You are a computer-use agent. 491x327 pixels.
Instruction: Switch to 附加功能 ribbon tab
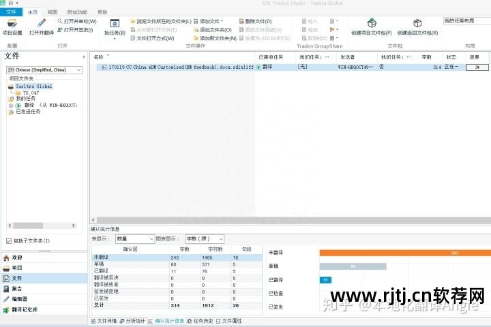pyautogui.click(x=77, y=12)
